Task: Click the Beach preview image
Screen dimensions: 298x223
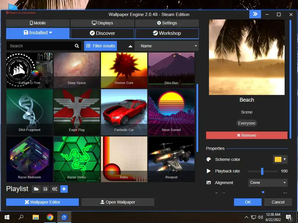Action: pyautogui.click(x=247, y=57)
